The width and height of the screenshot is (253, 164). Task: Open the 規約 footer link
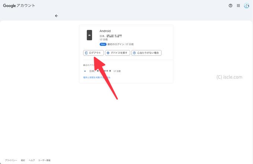(x=23, y=160)
